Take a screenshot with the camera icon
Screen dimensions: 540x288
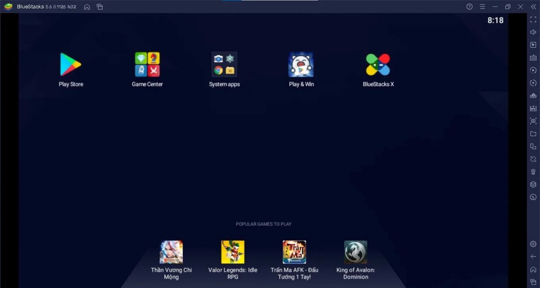[x=533, y=121]
